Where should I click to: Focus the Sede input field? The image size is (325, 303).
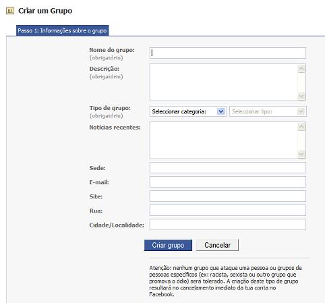coord(228,167)
